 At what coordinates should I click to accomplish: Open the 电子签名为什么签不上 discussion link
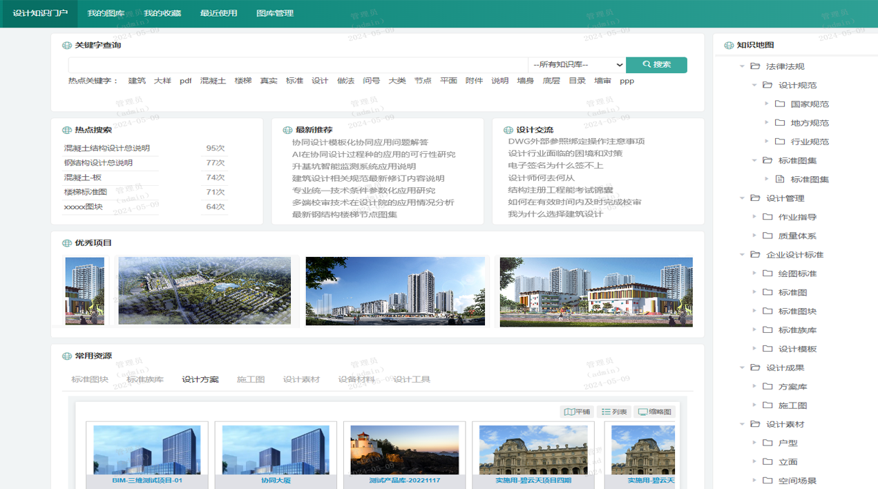(x=555, y=166)
